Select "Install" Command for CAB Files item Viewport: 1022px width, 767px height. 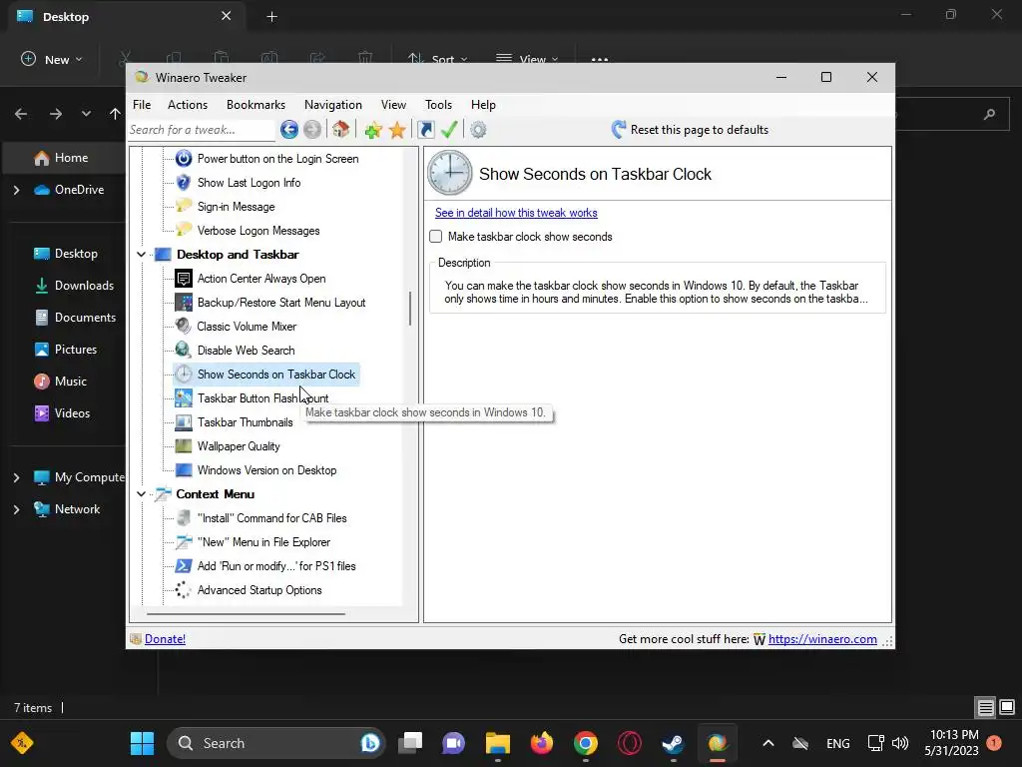coord(271,518)
